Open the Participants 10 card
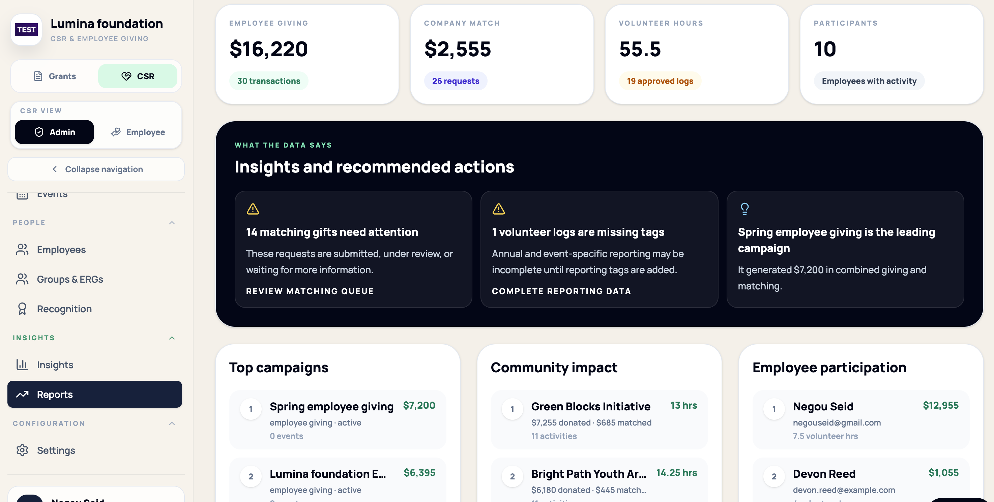 point(892,54)
